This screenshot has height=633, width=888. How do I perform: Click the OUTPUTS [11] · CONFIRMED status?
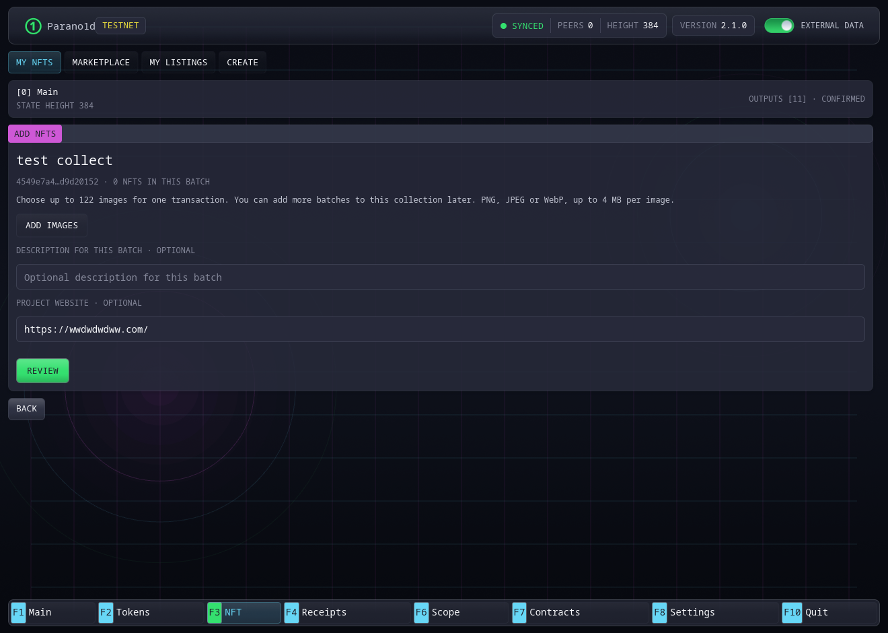point(807,99)
